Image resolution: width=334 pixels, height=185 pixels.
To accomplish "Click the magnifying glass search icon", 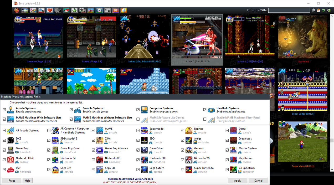I will (313, 10).
